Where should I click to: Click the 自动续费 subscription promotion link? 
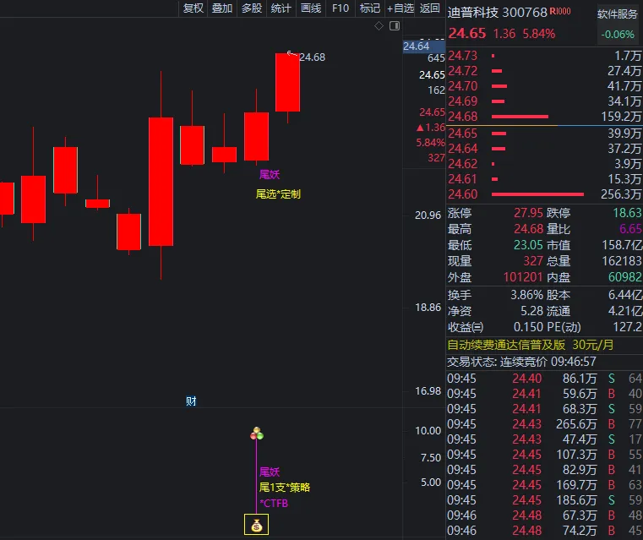pos(531,345)
